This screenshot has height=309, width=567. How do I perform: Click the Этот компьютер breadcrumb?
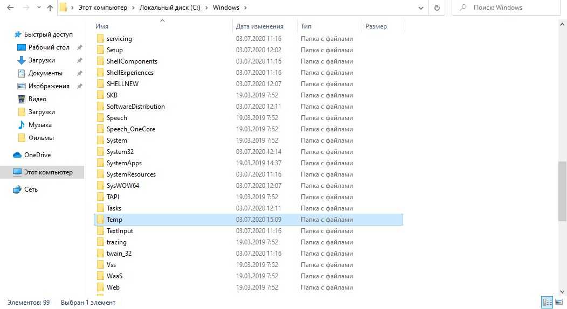[103, 8]
